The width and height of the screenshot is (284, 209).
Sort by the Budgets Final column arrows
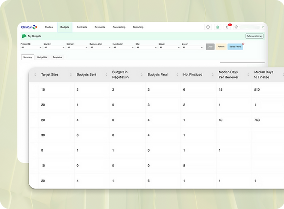click(x=177, y=74)
